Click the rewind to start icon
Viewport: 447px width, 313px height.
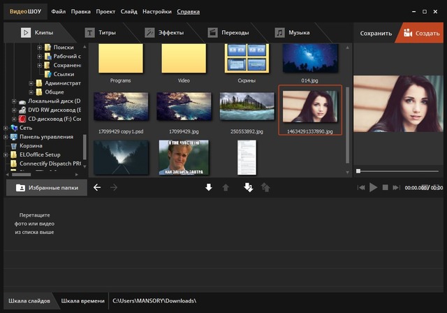click(x=362, y=187)
